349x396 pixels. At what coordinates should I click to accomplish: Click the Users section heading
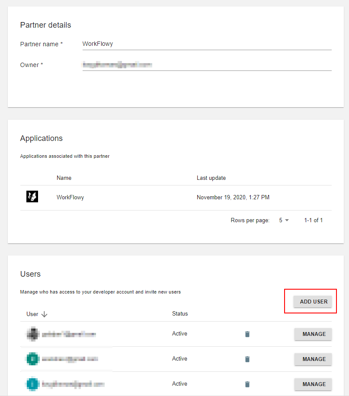click(x=30, y=274)
